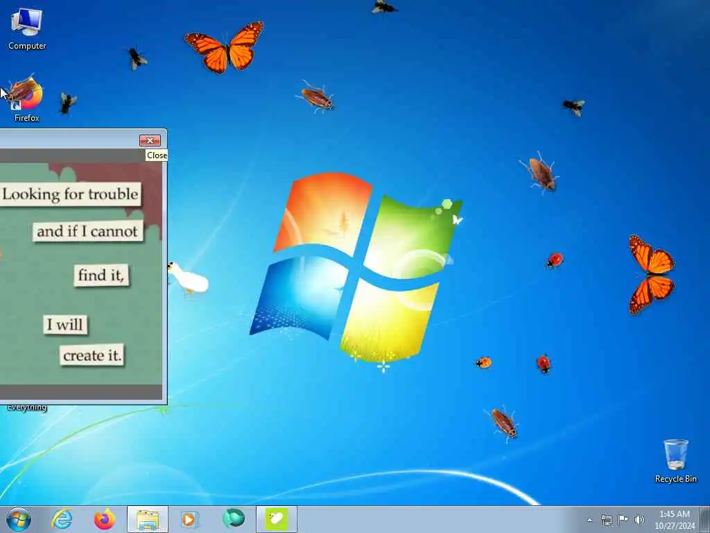Launch Firefox from the taskbar
Image resolution: width=710 pixels, height=533 pixels.
[104, 519]
